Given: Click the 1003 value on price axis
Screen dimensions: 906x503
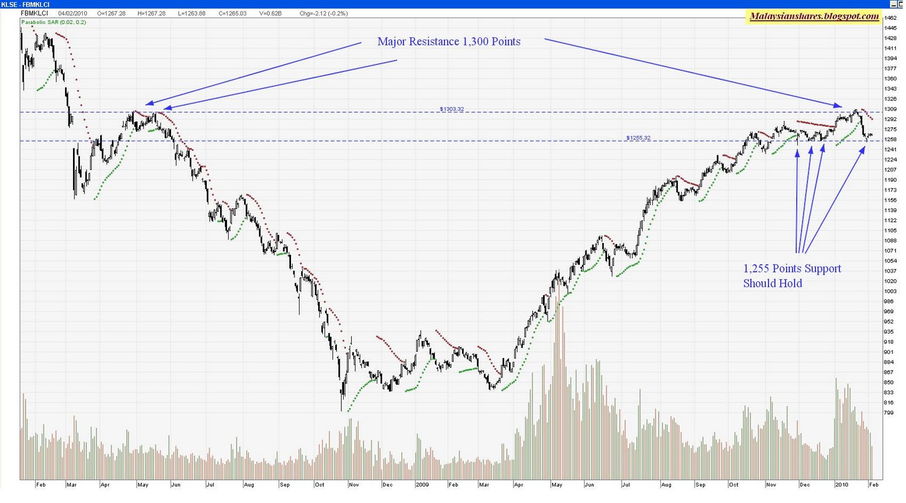Looking at the screenshot, I should (x=890, y=291).
